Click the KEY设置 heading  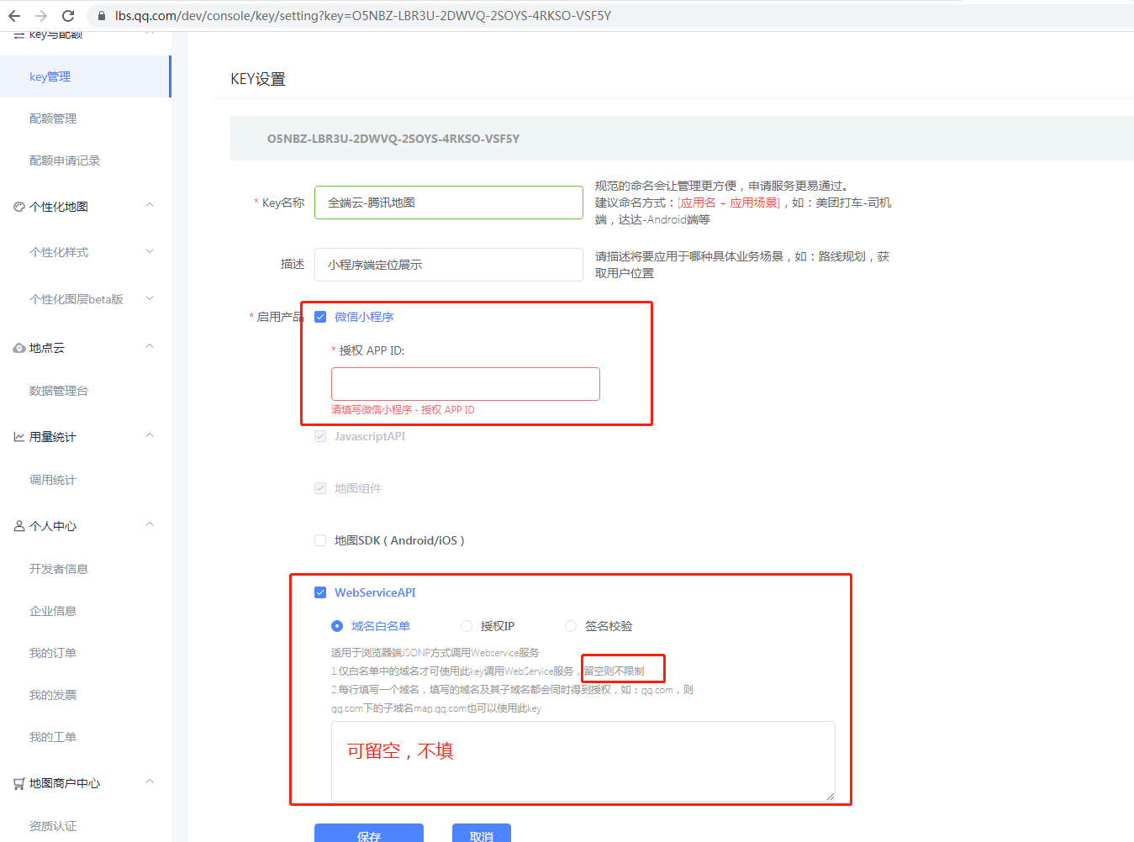tap(258, 79)
